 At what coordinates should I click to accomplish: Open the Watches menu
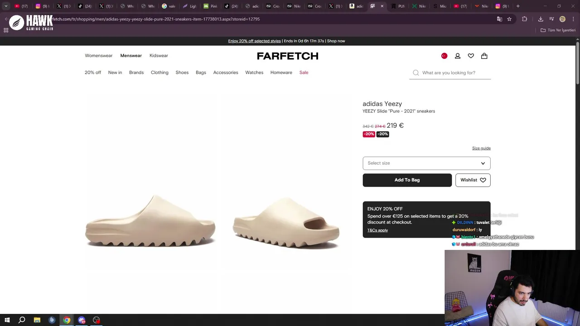pos(254,72)
